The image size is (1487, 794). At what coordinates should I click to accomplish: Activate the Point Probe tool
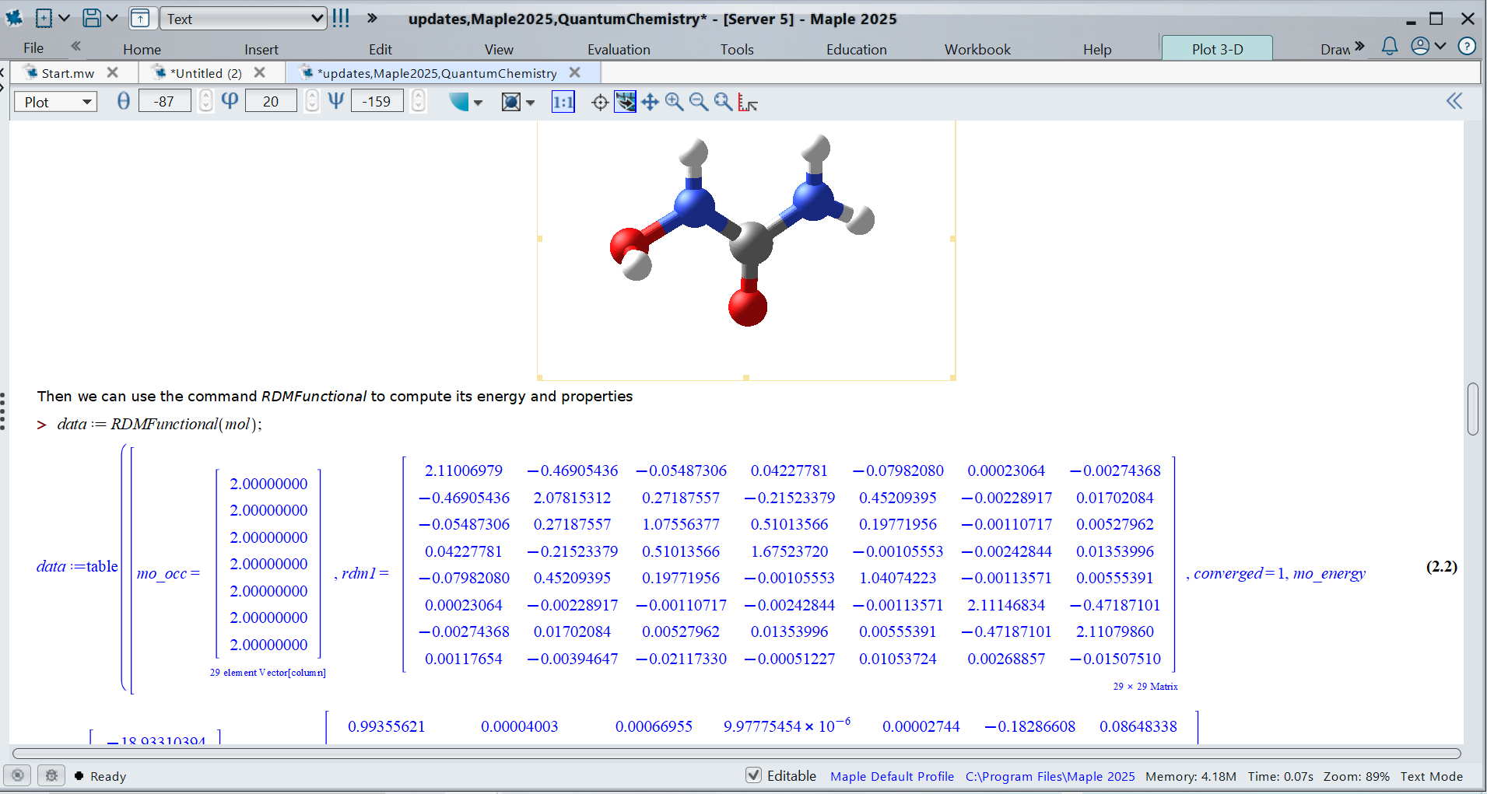[599, 101]
